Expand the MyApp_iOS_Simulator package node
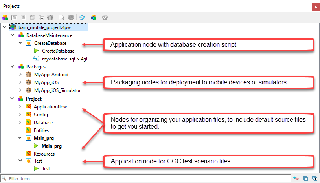The image size is (320, 183). coord(20,90)
